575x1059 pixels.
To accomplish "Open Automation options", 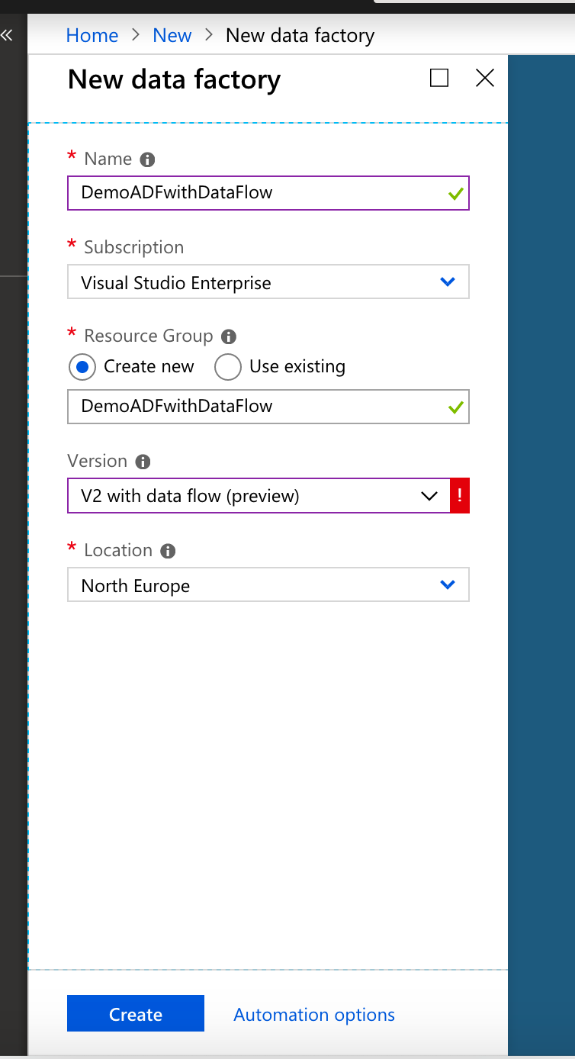I will (x=313, y=1014).
